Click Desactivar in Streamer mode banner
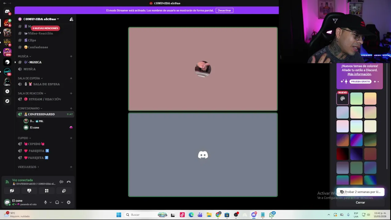The image size is (391, 220). 225,10
